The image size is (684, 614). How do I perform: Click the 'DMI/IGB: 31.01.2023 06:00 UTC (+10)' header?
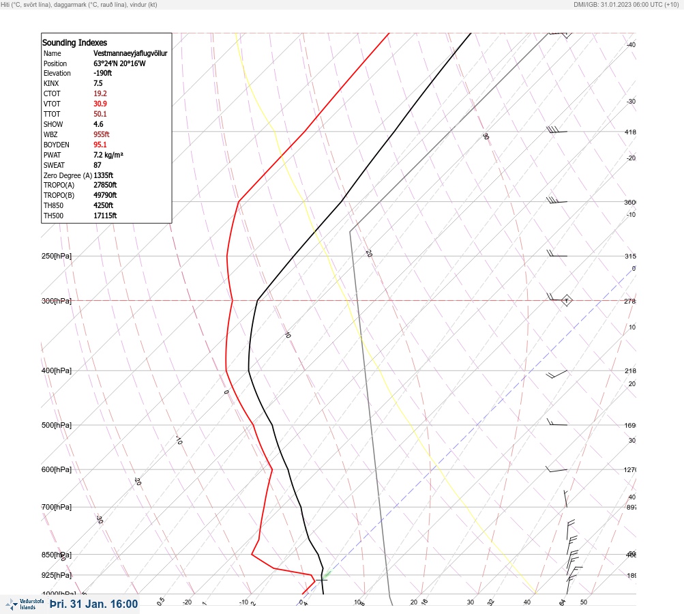[627, 4]
